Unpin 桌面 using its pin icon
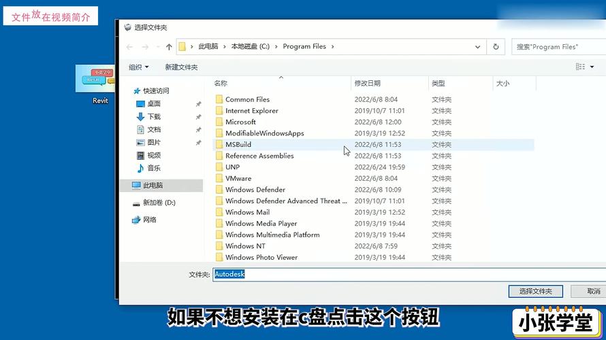Screen dimensions: 606x340 click(198, 104)
